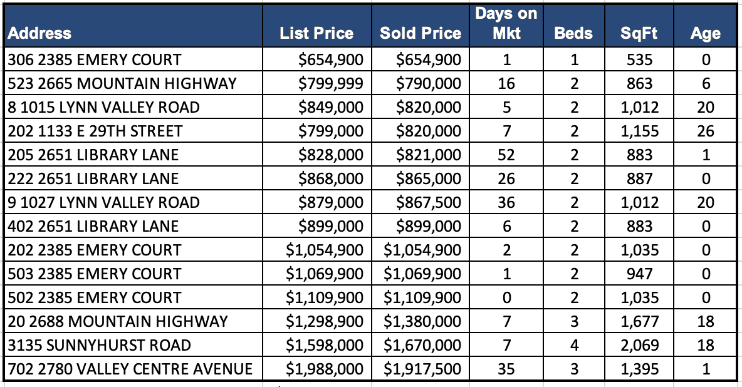
Task: Click the age 26 cell
Action: tap(706, 132)
